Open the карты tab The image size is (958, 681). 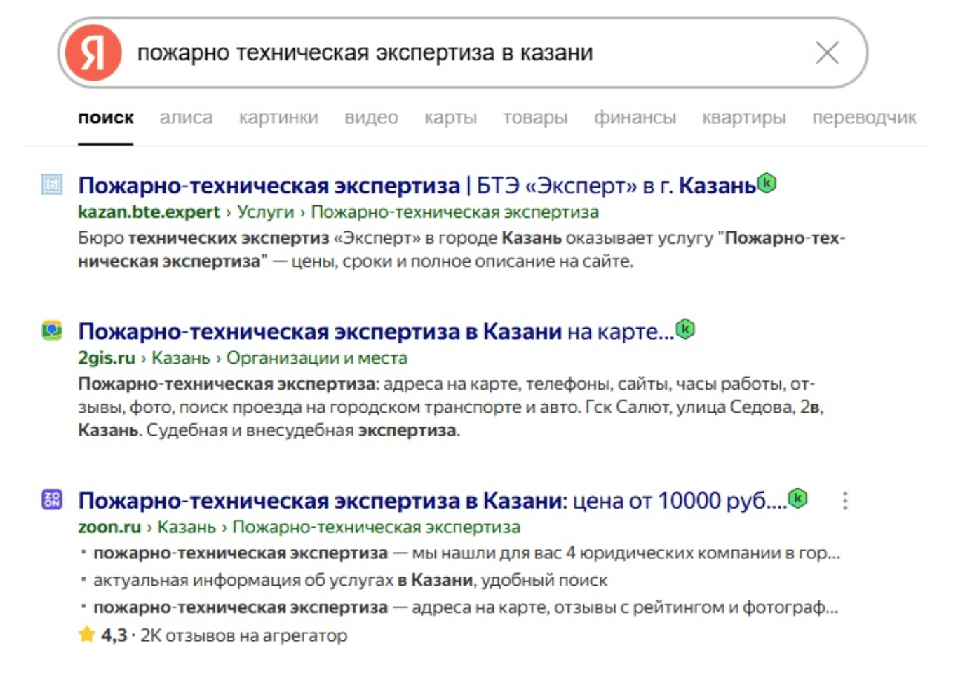pos(450,118)
